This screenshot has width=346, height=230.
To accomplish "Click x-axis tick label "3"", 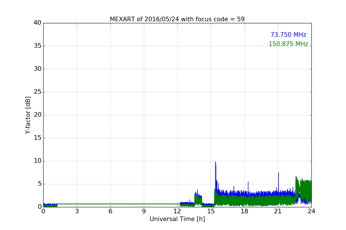I will [77, 211].
